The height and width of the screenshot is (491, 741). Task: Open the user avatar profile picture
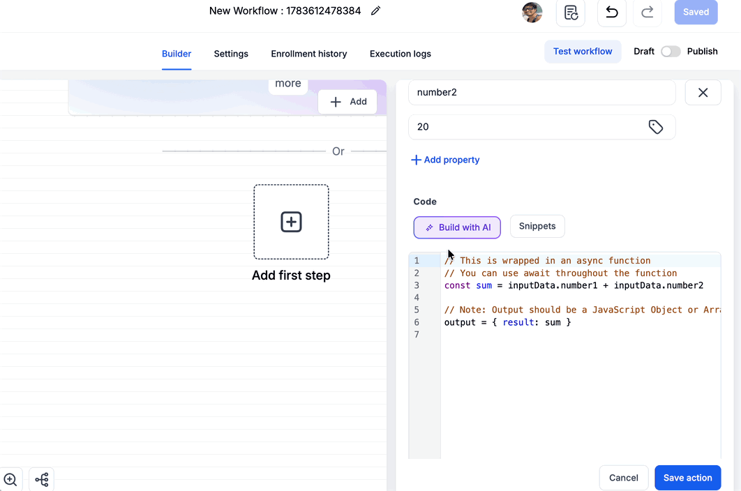point(532,13)
